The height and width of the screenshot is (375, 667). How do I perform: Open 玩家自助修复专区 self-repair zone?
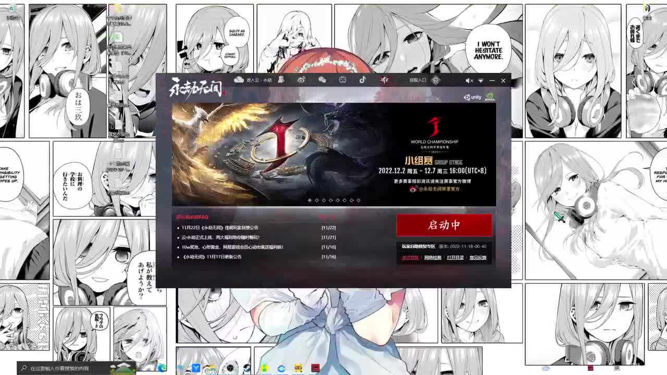pyautogui.click(x=418, y=246)
